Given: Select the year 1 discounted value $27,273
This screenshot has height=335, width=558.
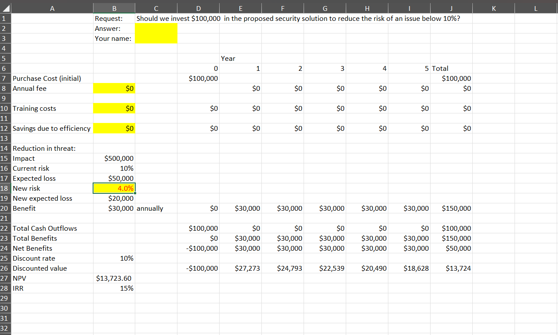Looking at the screenshot, I should pos(241,269).
